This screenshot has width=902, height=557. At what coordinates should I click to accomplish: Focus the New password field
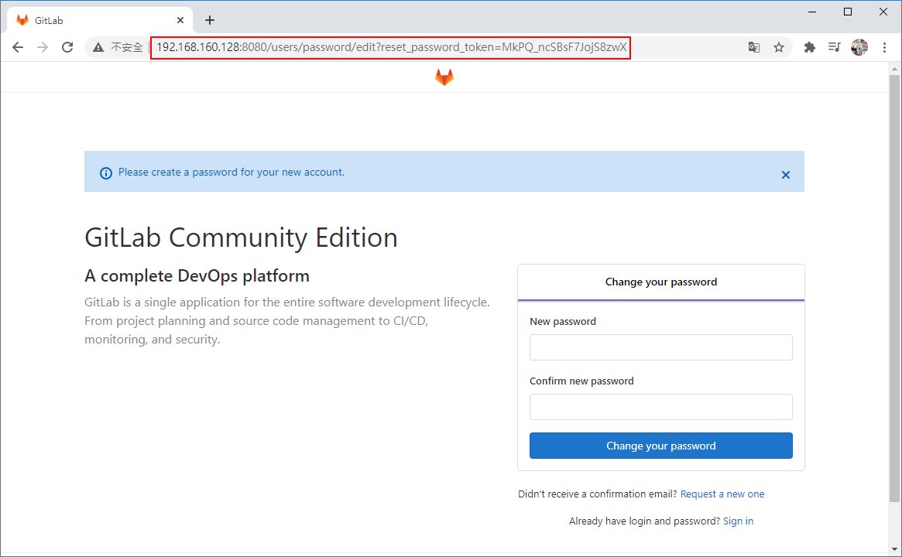[x=661, y=347]
